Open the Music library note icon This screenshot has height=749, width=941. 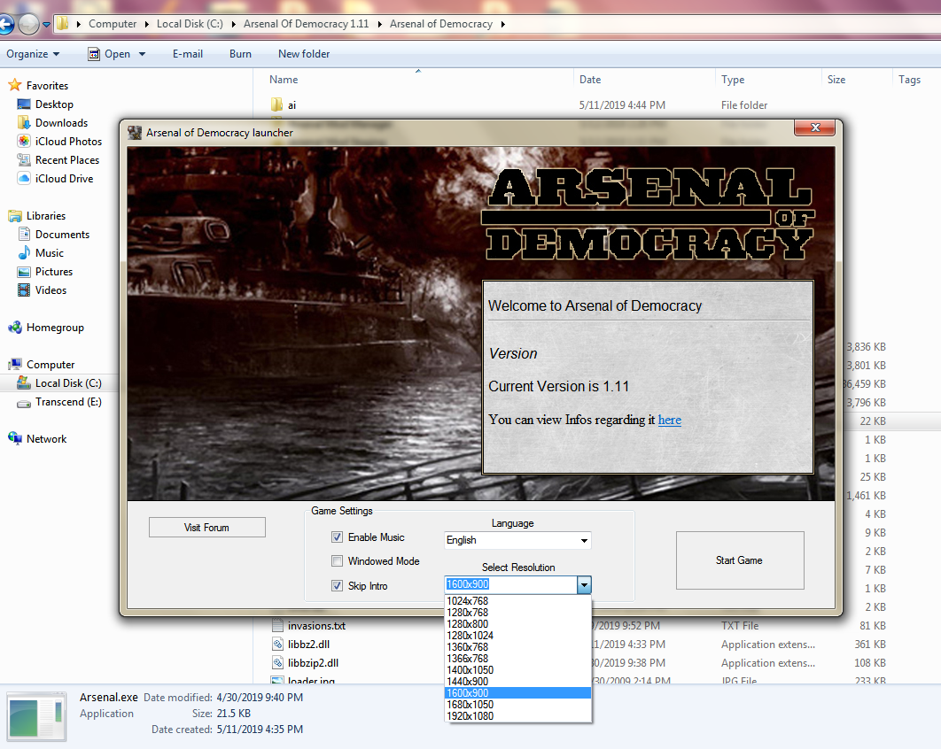click(x=24, y=253)
